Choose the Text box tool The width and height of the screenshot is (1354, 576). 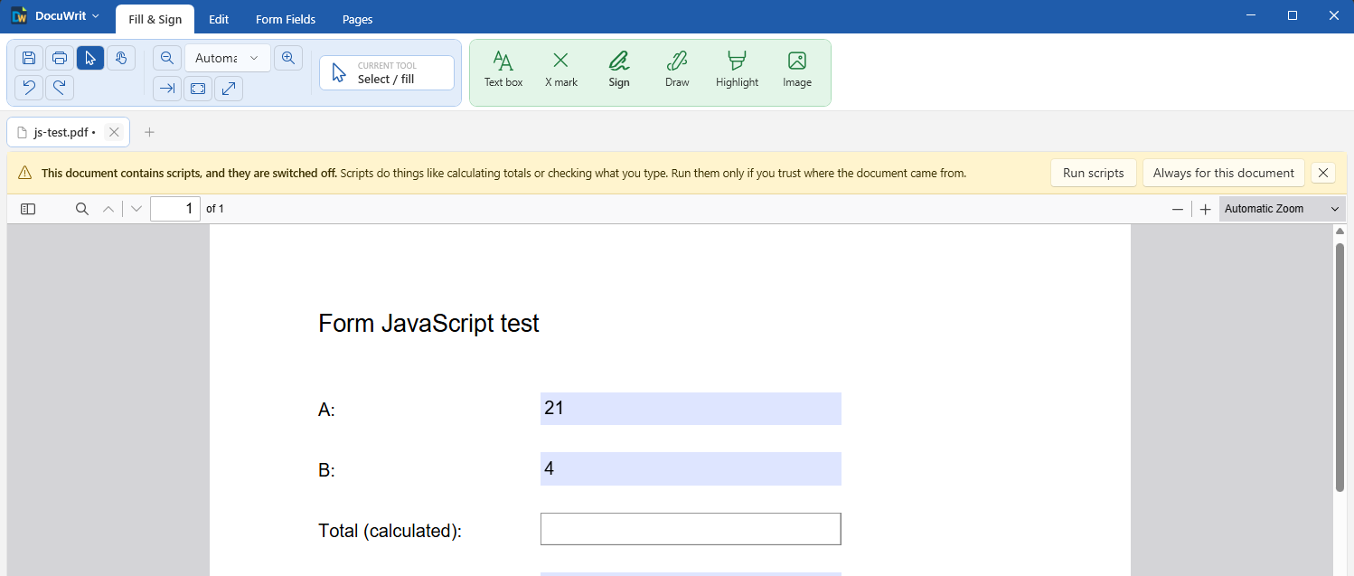(x=503, y=71)
